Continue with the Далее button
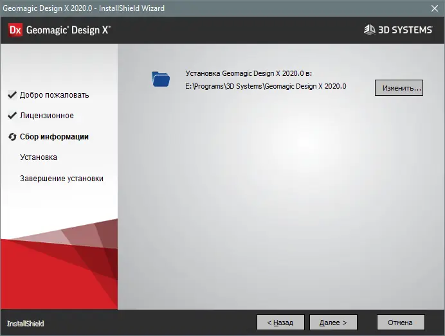445x336 pixels. tap(333, 323)
